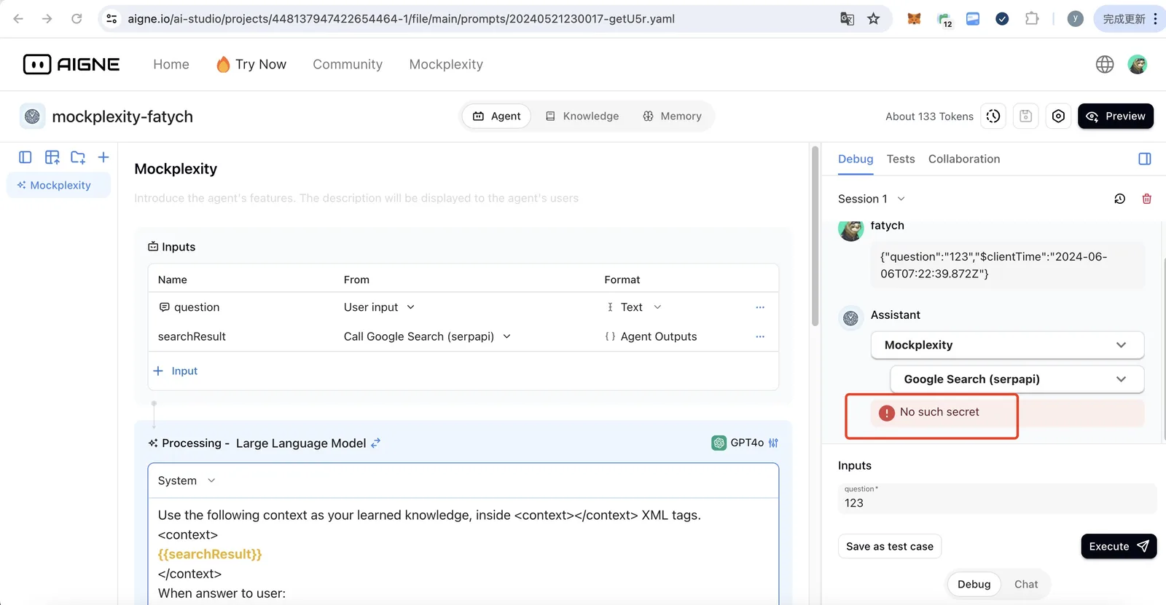Viewport: 1166px width, 605px height.
Task: Click Save as test case
Action: [890, 547]
